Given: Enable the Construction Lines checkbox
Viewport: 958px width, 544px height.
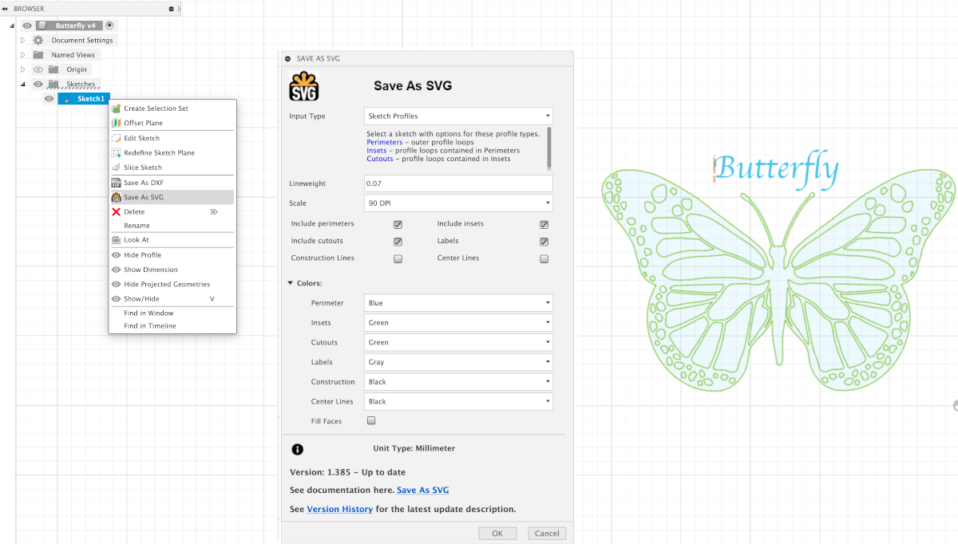Looking at the screenshot, I should pos(398,258).
